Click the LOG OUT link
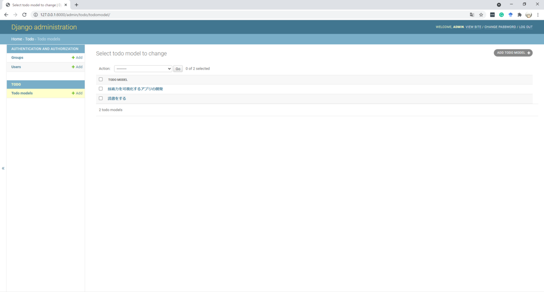Viewport: 544px width, 292px height. [526, 27]
